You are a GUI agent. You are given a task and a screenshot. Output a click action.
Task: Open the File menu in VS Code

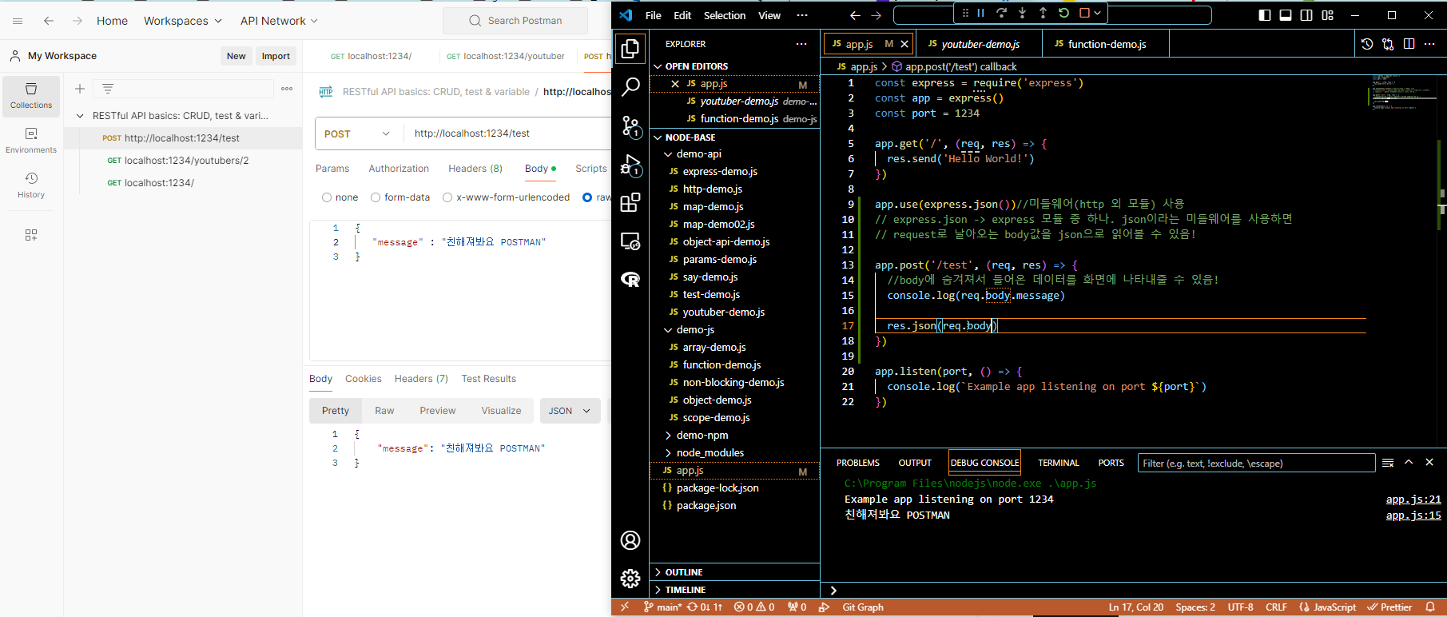(653, 15)
